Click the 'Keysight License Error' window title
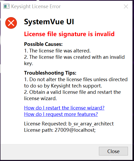 [x=36, y=7]
